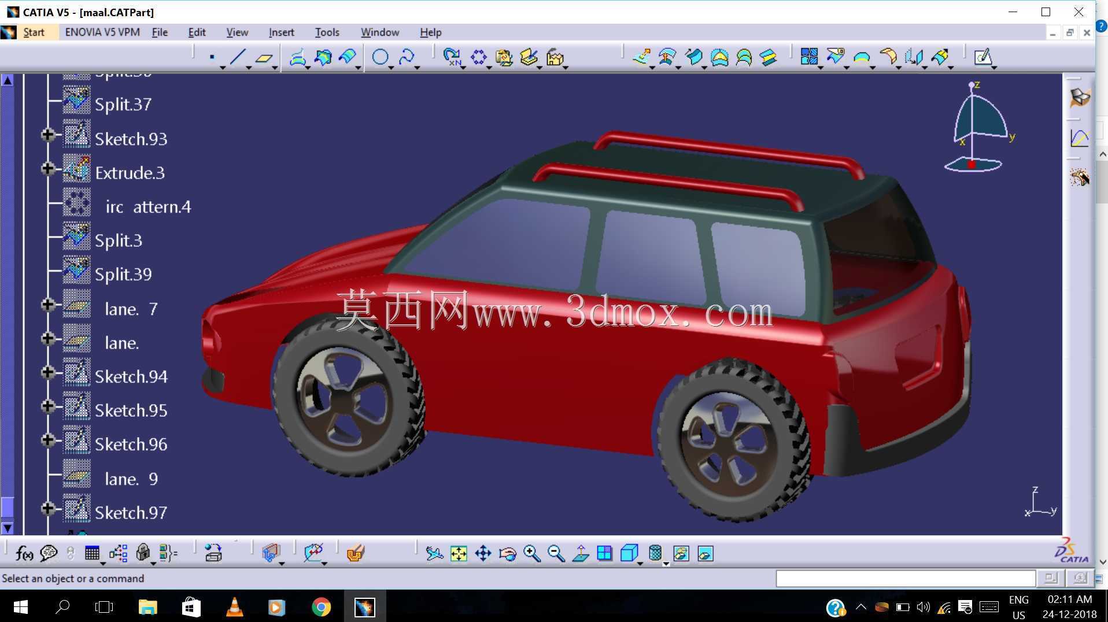Toggle Hide/Show on the view toolbar
This screenshot has height=622, width=1108.
681,553
